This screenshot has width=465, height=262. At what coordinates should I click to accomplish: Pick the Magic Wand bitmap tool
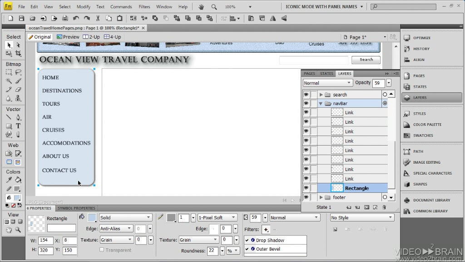tap(9, 81)
